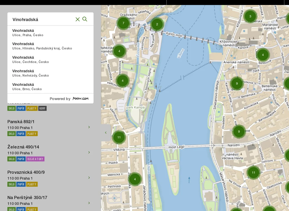
Task: Click Křižovnické náměstí map label
Action: tap(228, 43)
